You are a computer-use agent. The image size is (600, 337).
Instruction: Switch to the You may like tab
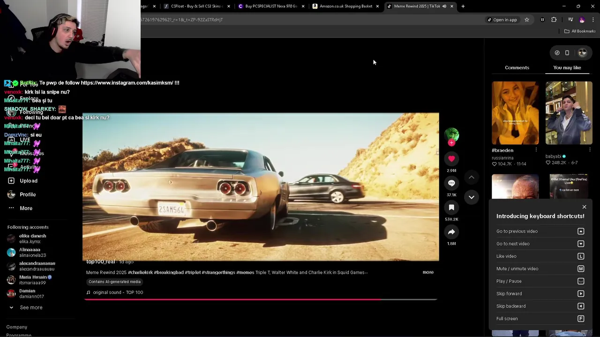point(567,68)
